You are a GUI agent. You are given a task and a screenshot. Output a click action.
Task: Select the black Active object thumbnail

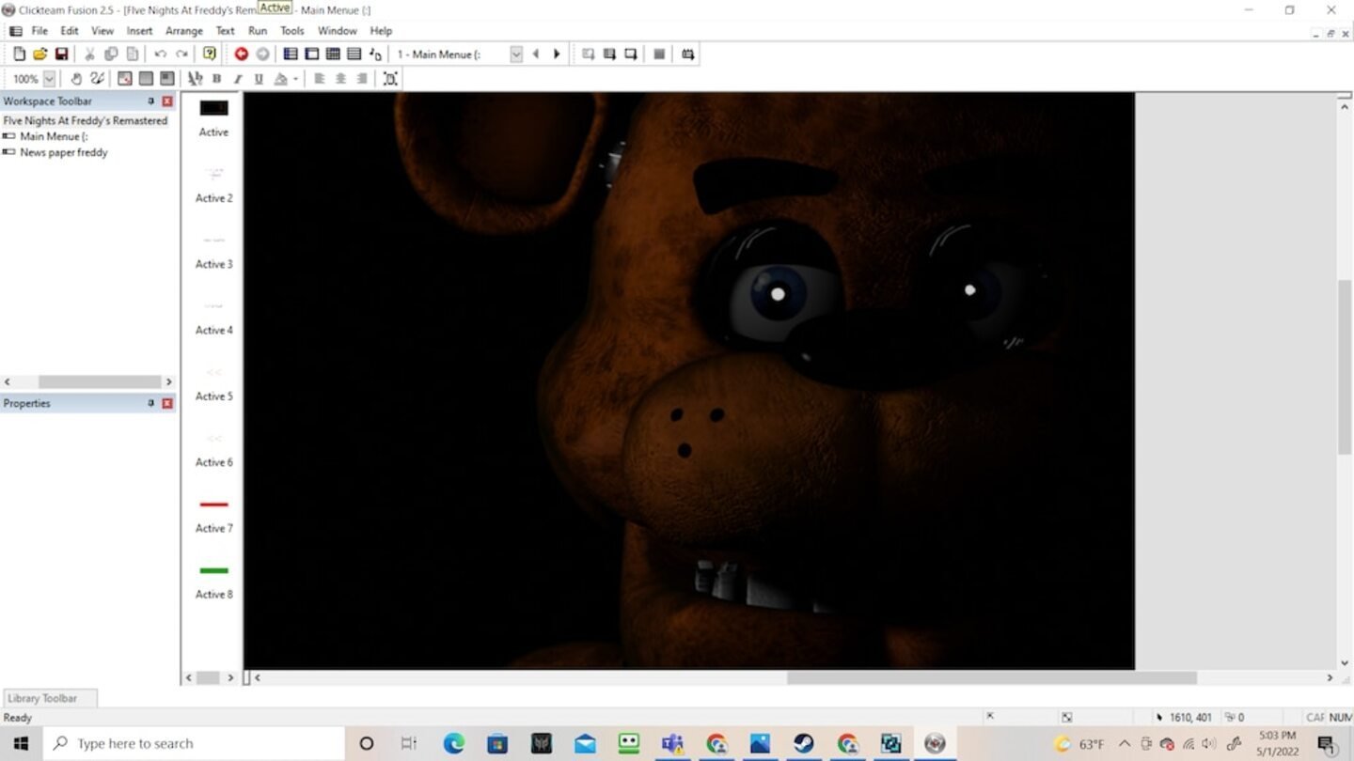[213, 108]
